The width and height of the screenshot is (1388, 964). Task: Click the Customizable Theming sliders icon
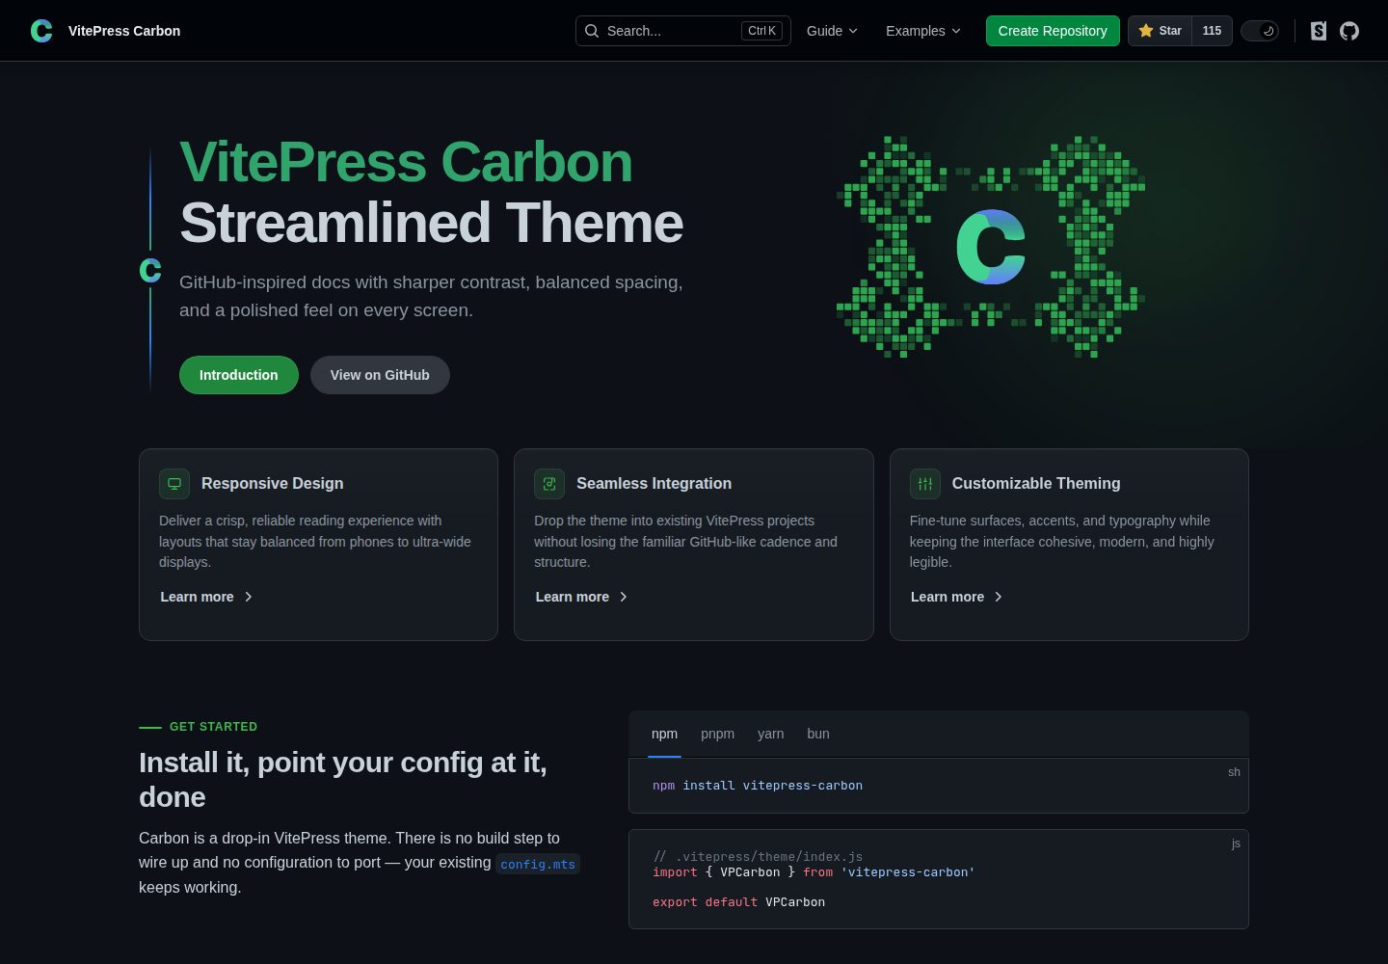pyautogui.click(x=925, y=484)
